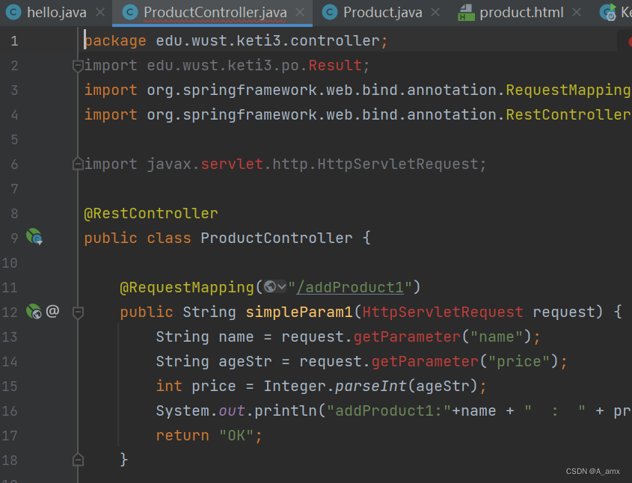Click the request mapping gutter icon on line 12

click(34, 311)
